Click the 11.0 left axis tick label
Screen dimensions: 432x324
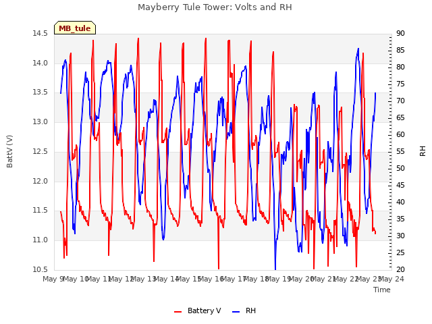pyautogui.click(x=40, y=240)
